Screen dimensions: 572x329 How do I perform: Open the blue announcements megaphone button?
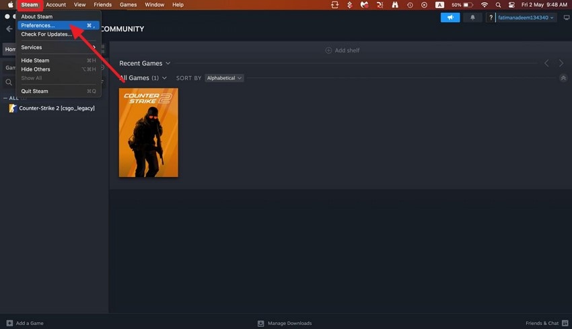pyautogui.click(x=450, y=17)
